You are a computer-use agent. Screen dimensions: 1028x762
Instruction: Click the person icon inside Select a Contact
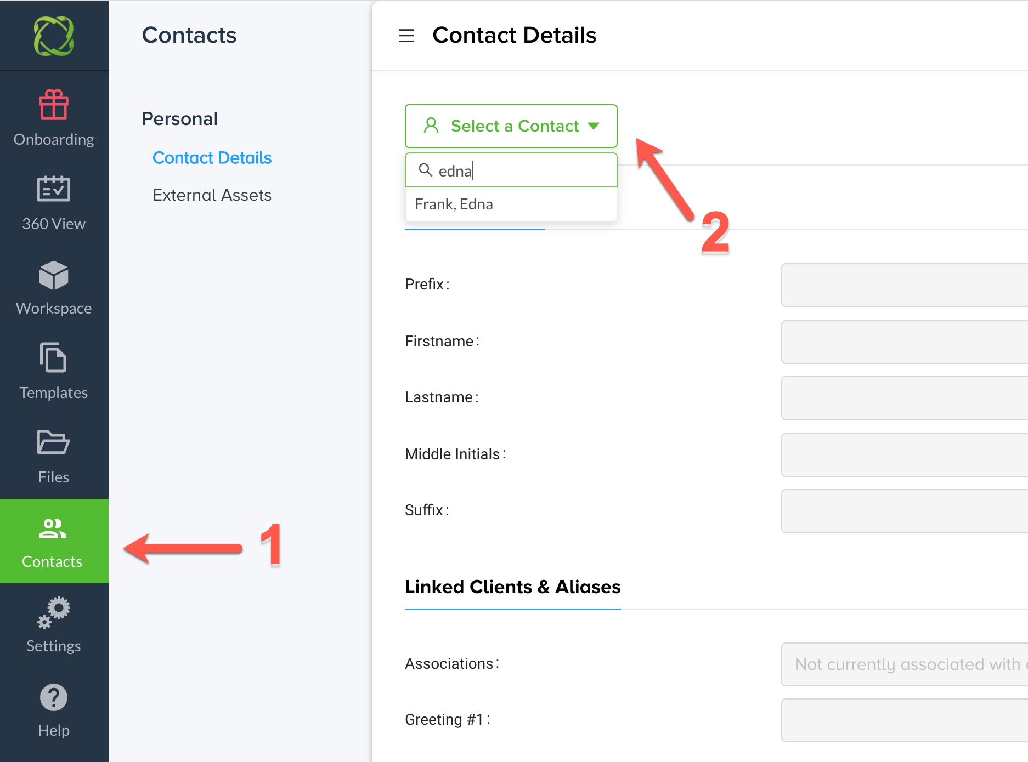click(x=431, y=126)
